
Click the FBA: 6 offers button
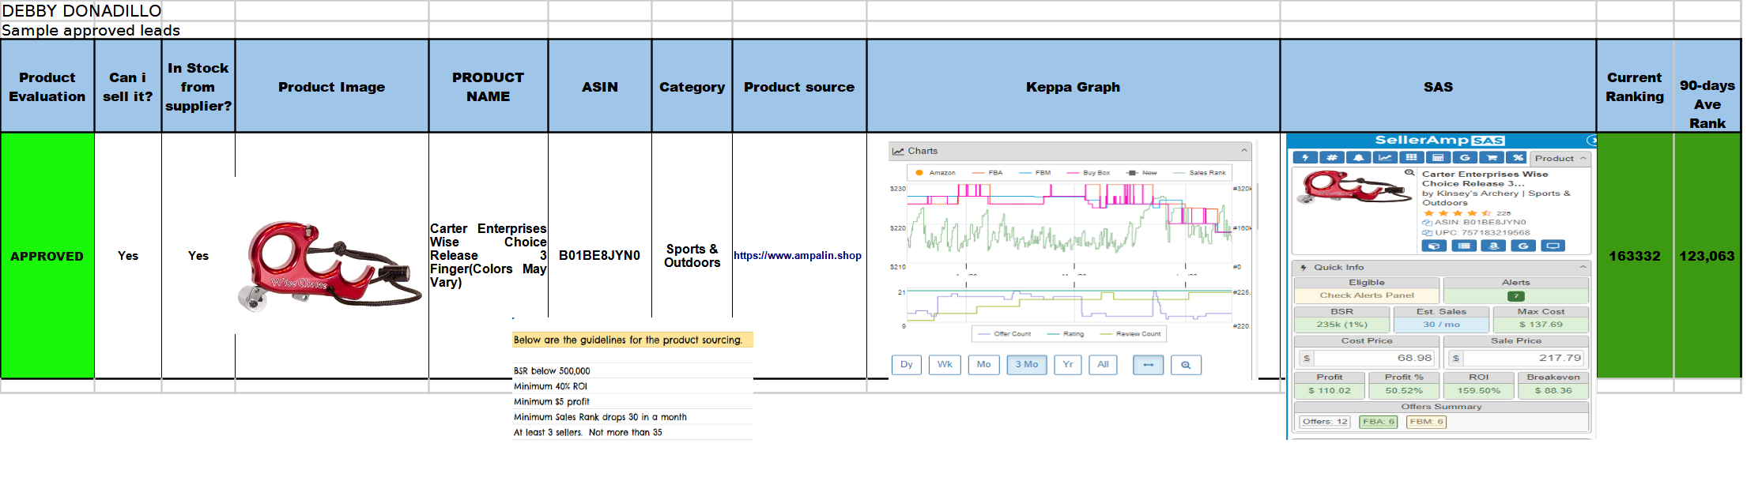[1378, 422]
